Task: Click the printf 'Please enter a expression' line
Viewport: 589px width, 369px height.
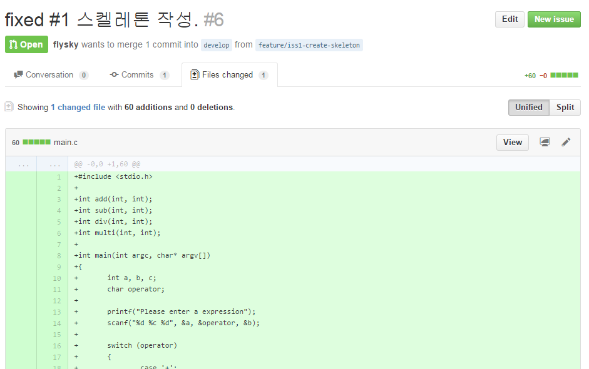Action: [x=181, y=311]
